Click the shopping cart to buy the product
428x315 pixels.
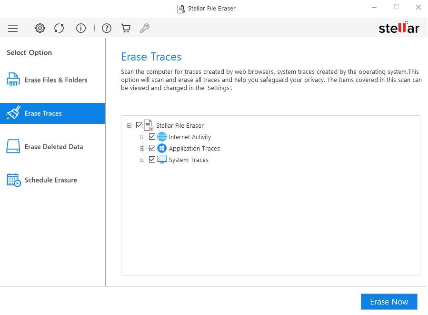(126, 28)
